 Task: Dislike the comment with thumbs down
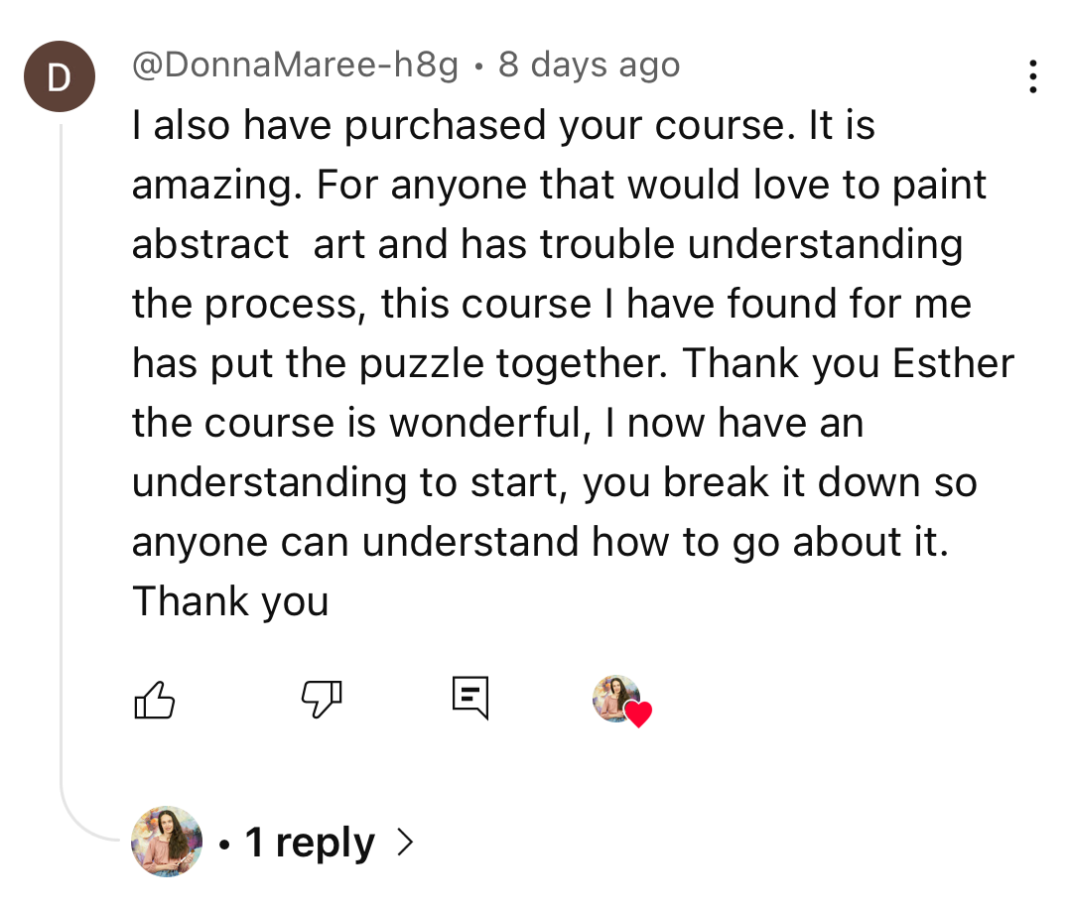pos(321,699)
